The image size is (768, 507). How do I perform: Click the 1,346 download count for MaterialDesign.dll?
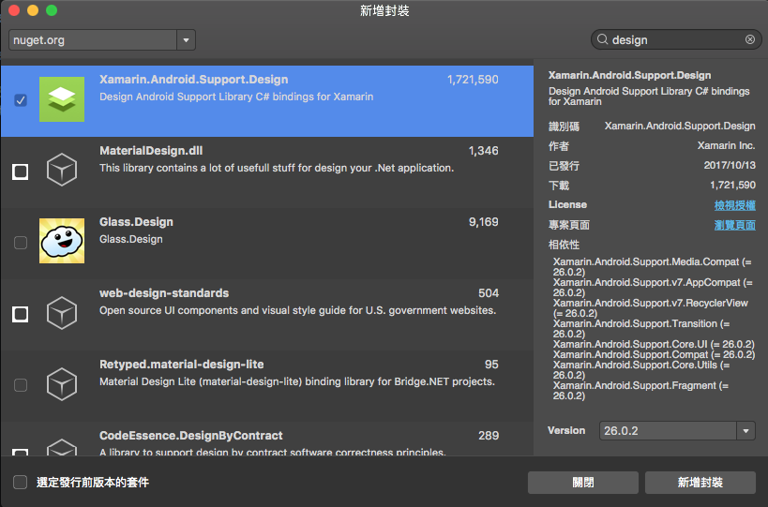click(484, 151)
